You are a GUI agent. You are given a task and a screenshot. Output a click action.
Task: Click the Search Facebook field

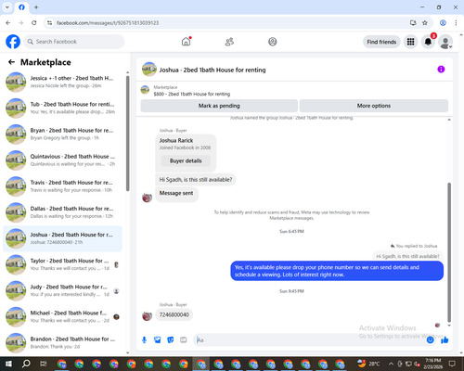74,42
